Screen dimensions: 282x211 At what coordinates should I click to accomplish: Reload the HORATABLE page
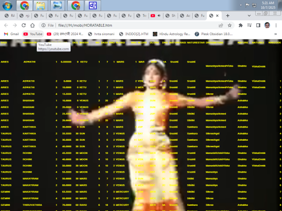(29, 25)
